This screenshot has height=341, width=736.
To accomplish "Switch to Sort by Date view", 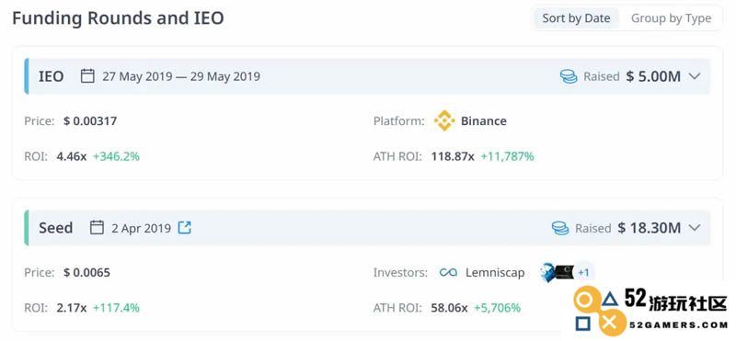I will [576, 18].
